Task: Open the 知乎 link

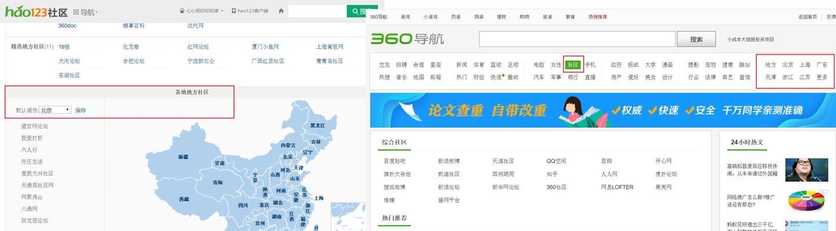Action: click(552, 174)
